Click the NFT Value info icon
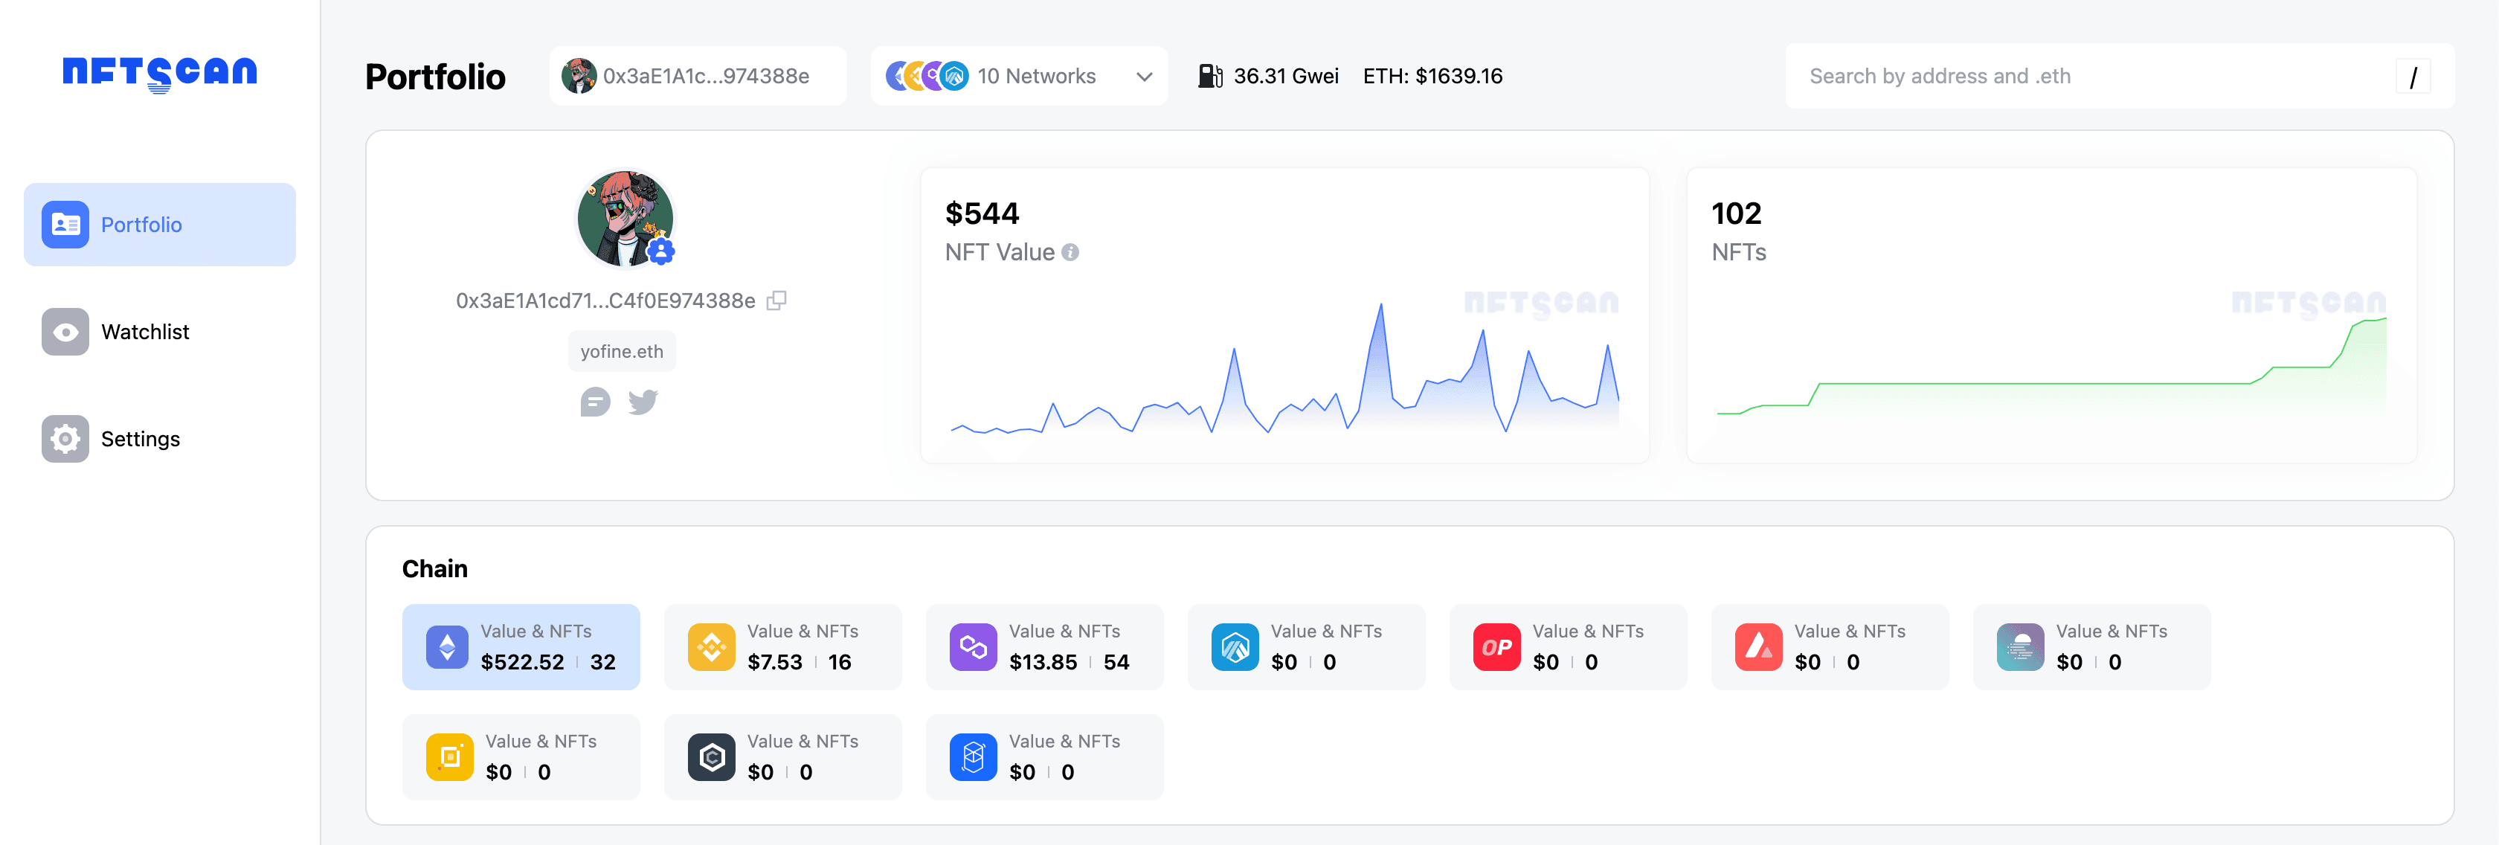 pyautogui.click(x=1070, y=252)
